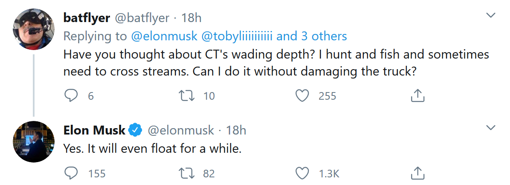Like batflyer's tweet with 255 likes

tap(302, 96)
